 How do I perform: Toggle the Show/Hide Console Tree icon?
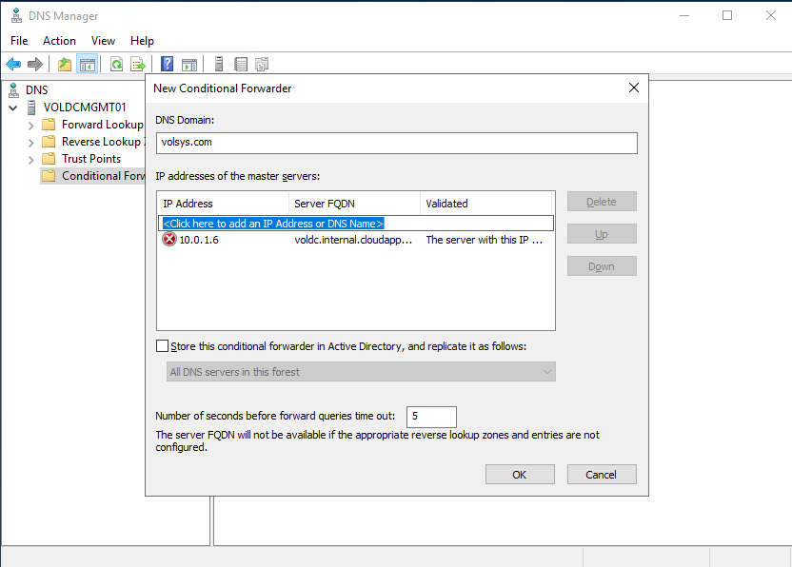click(88, 65)
